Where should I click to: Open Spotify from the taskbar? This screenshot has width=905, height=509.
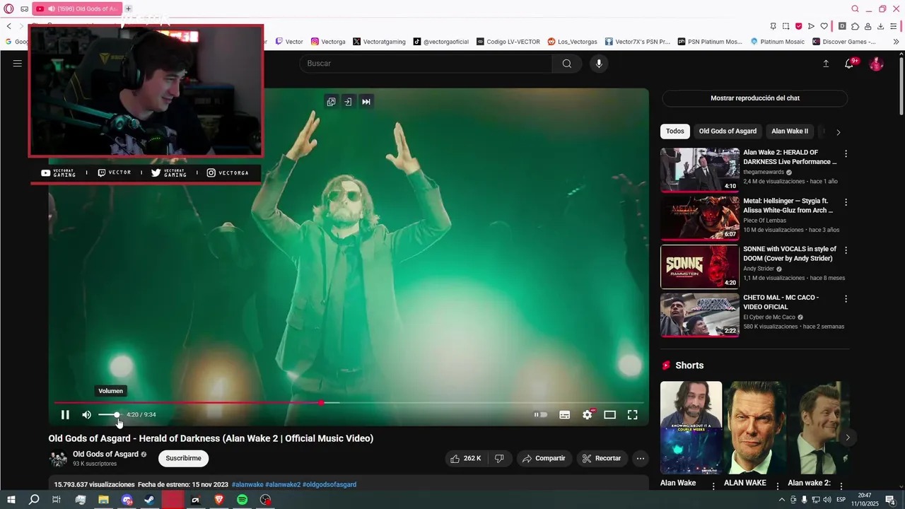(x=242, y=500)
